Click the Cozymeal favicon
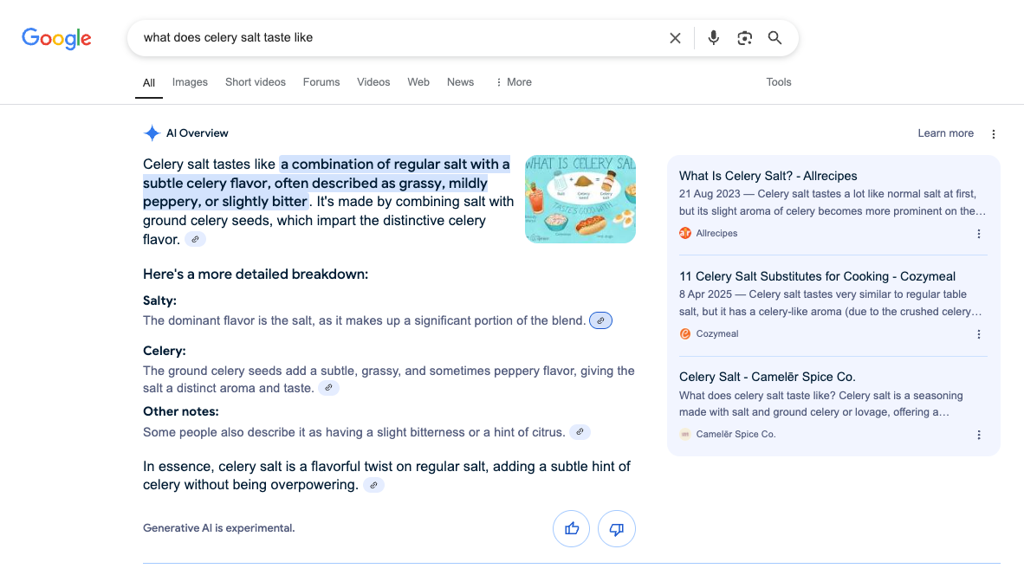 coord(685,333)
